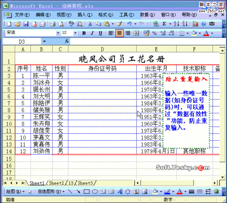Open a file with the Open folder icon
Screen dimensions: 227x203
pos(18,24)
